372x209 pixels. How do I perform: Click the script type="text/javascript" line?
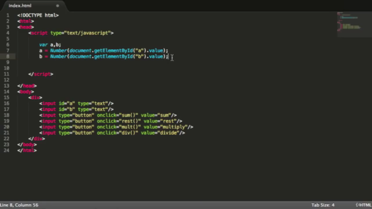pyautogui.click(x=71, y=33)
